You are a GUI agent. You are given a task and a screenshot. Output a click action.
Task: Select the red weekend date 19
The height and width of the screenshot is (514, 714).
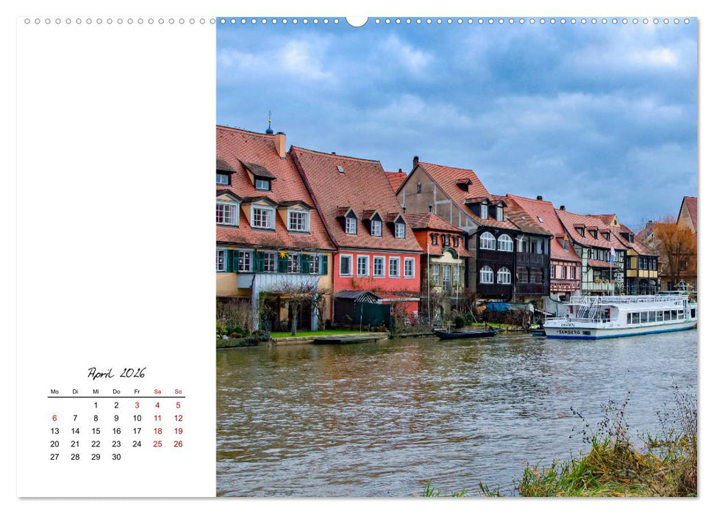[177, 430]
